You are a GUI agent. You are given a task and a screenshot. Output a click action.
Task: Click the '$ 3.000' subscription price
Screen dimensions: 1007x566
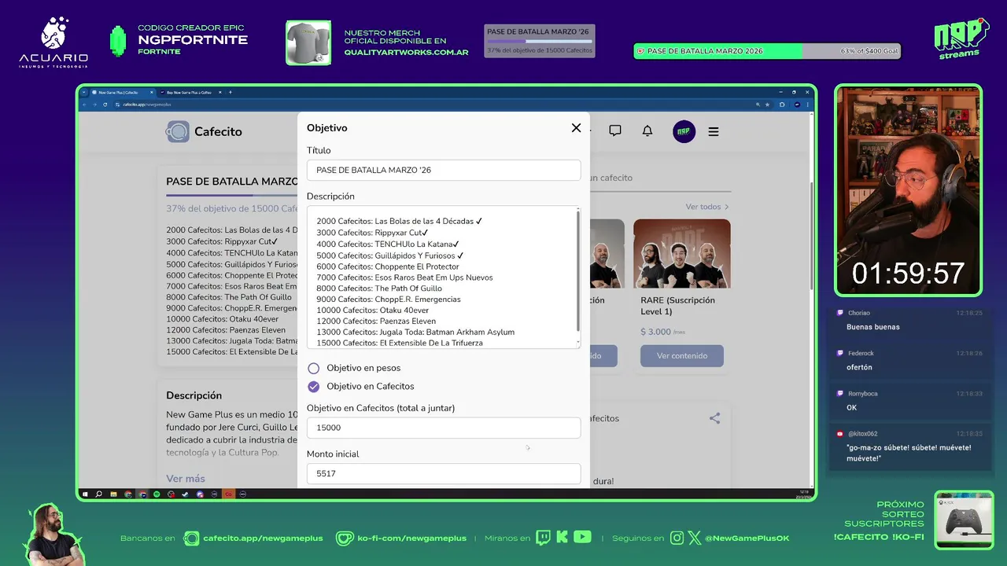655,332
